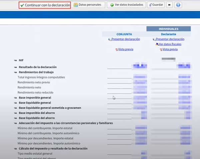
Task: Save the declaration with Guardar
Action: pyautogui.click(x=156, y=5)
